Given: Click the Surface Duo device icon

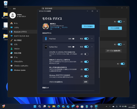Looking at the screenshot, I should pos(46,47).
